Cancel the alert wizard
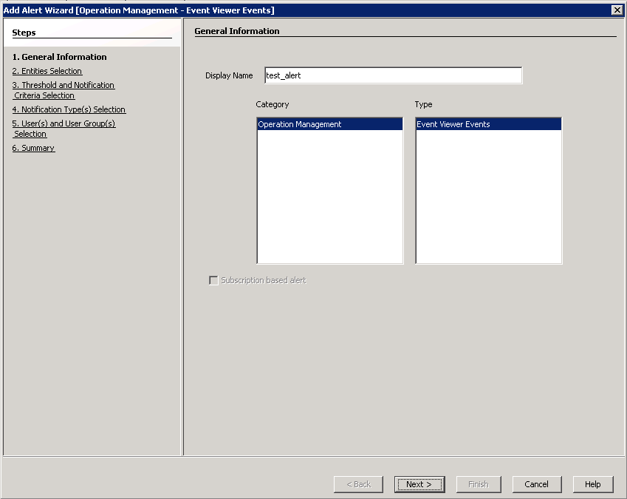 pyautogui.click(x=537, y=484)
